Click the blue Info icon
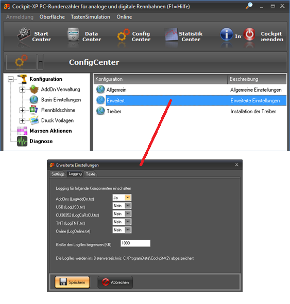The height and width of the screenshot is (304, 290). click(x=226, y=34)
